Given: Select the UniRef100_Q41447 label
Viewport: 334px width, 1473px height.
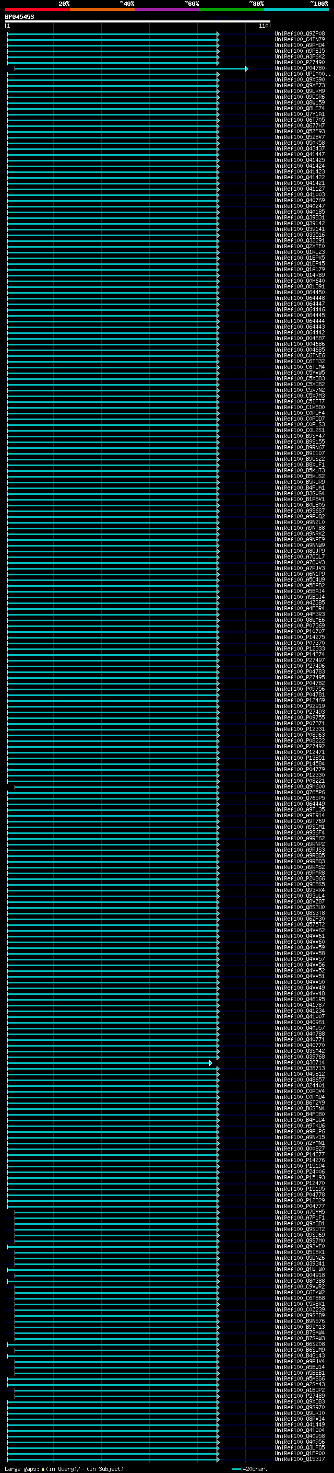Looking at the screenshot, I should pos(300,154).
